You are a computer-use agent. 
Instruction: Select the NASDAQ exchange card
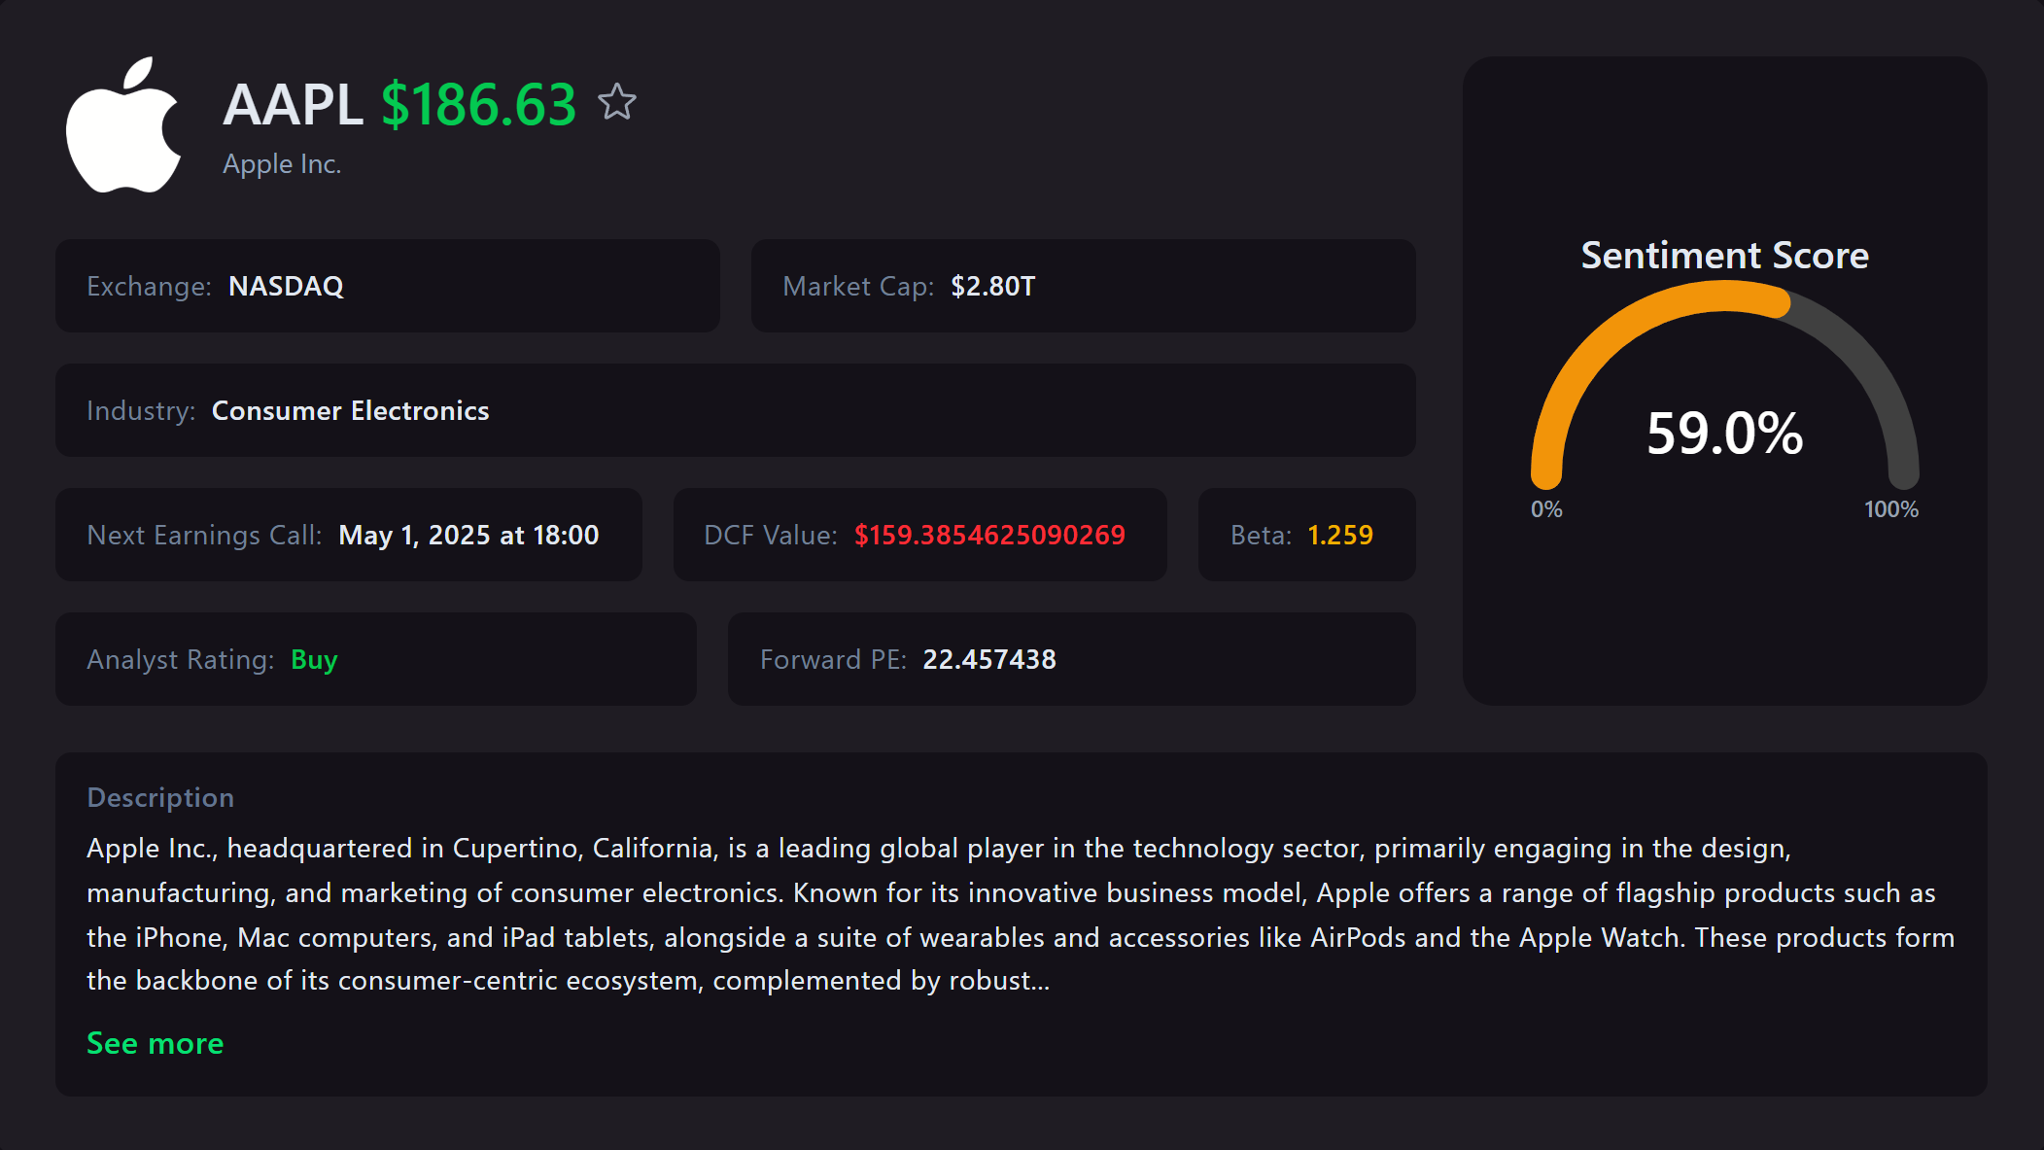[388, 286]
